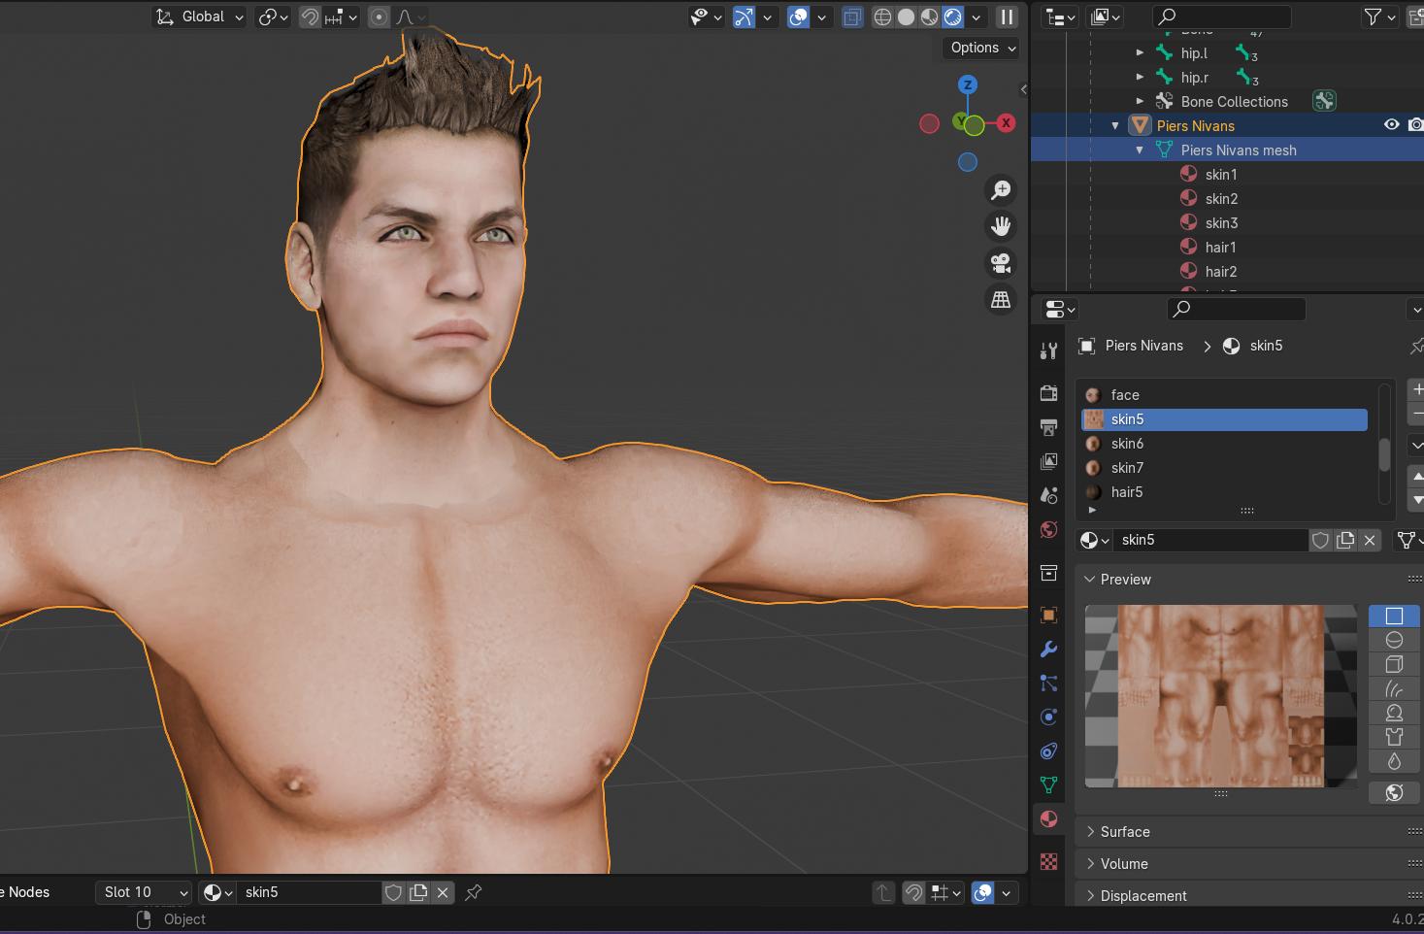Open the Collection properties tab

[x=1048, y=573]
